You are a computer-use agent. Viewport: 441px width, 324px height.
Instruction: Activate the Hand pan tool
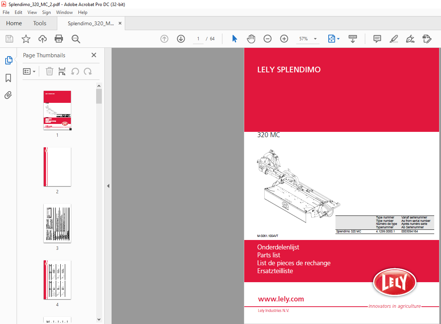(x=251, y=39)
